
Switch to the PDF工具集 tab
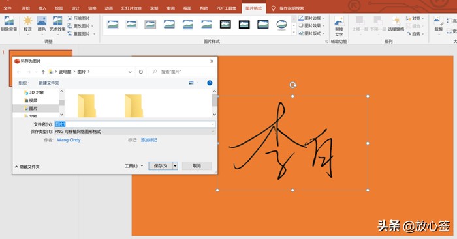coord(227,8)
